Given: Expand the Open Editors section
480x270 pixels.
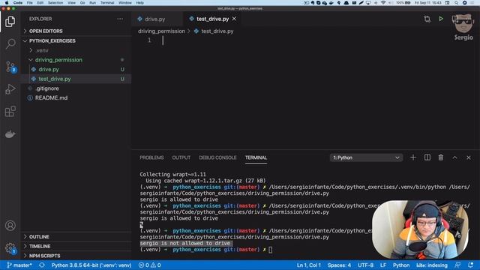Looking at the screenshot, I should [76, 31].
